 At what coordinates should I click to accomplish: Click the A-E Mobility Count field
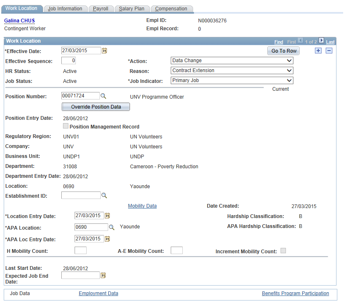[177, 250]
